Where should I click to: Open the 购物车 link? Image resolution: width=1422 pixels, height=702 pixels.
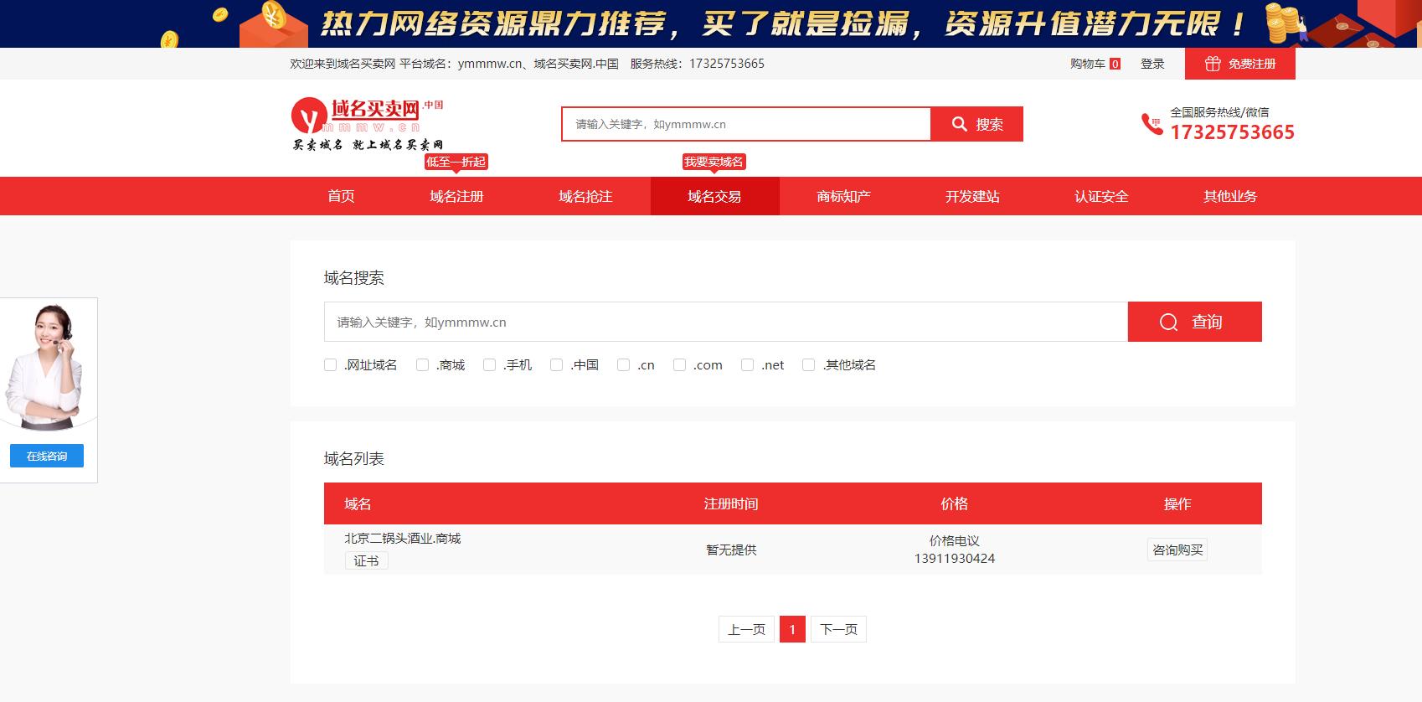coord(1087,64)
